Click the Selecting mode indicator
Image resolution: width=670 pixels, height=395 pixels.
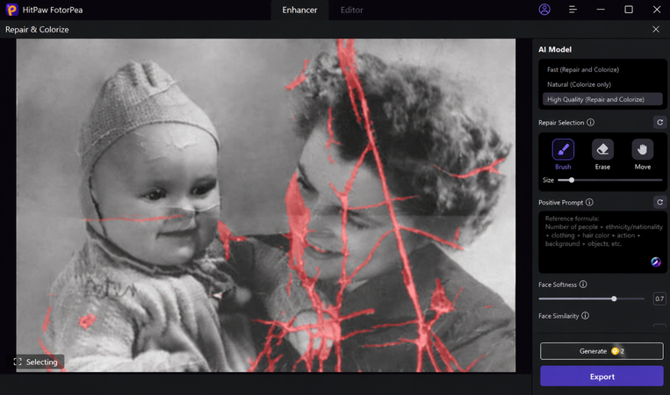pyautogui.click(x=36, y=363)
